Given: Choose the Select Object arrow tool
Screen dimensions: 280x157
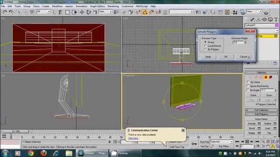Looking at the screenshot, I should pyautogui.click(x=54, y=12).
